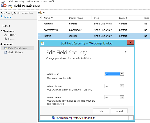Select Field Permissions in Common

tap(18, 48)
